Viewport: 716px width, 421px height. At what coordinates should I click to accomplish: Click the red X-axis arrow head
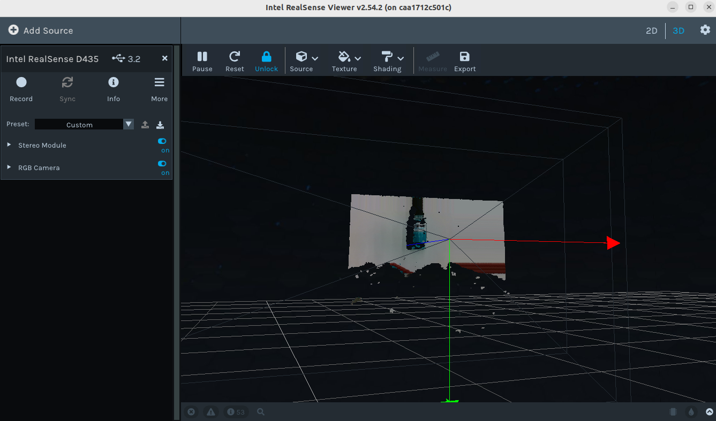click(613, 243)
